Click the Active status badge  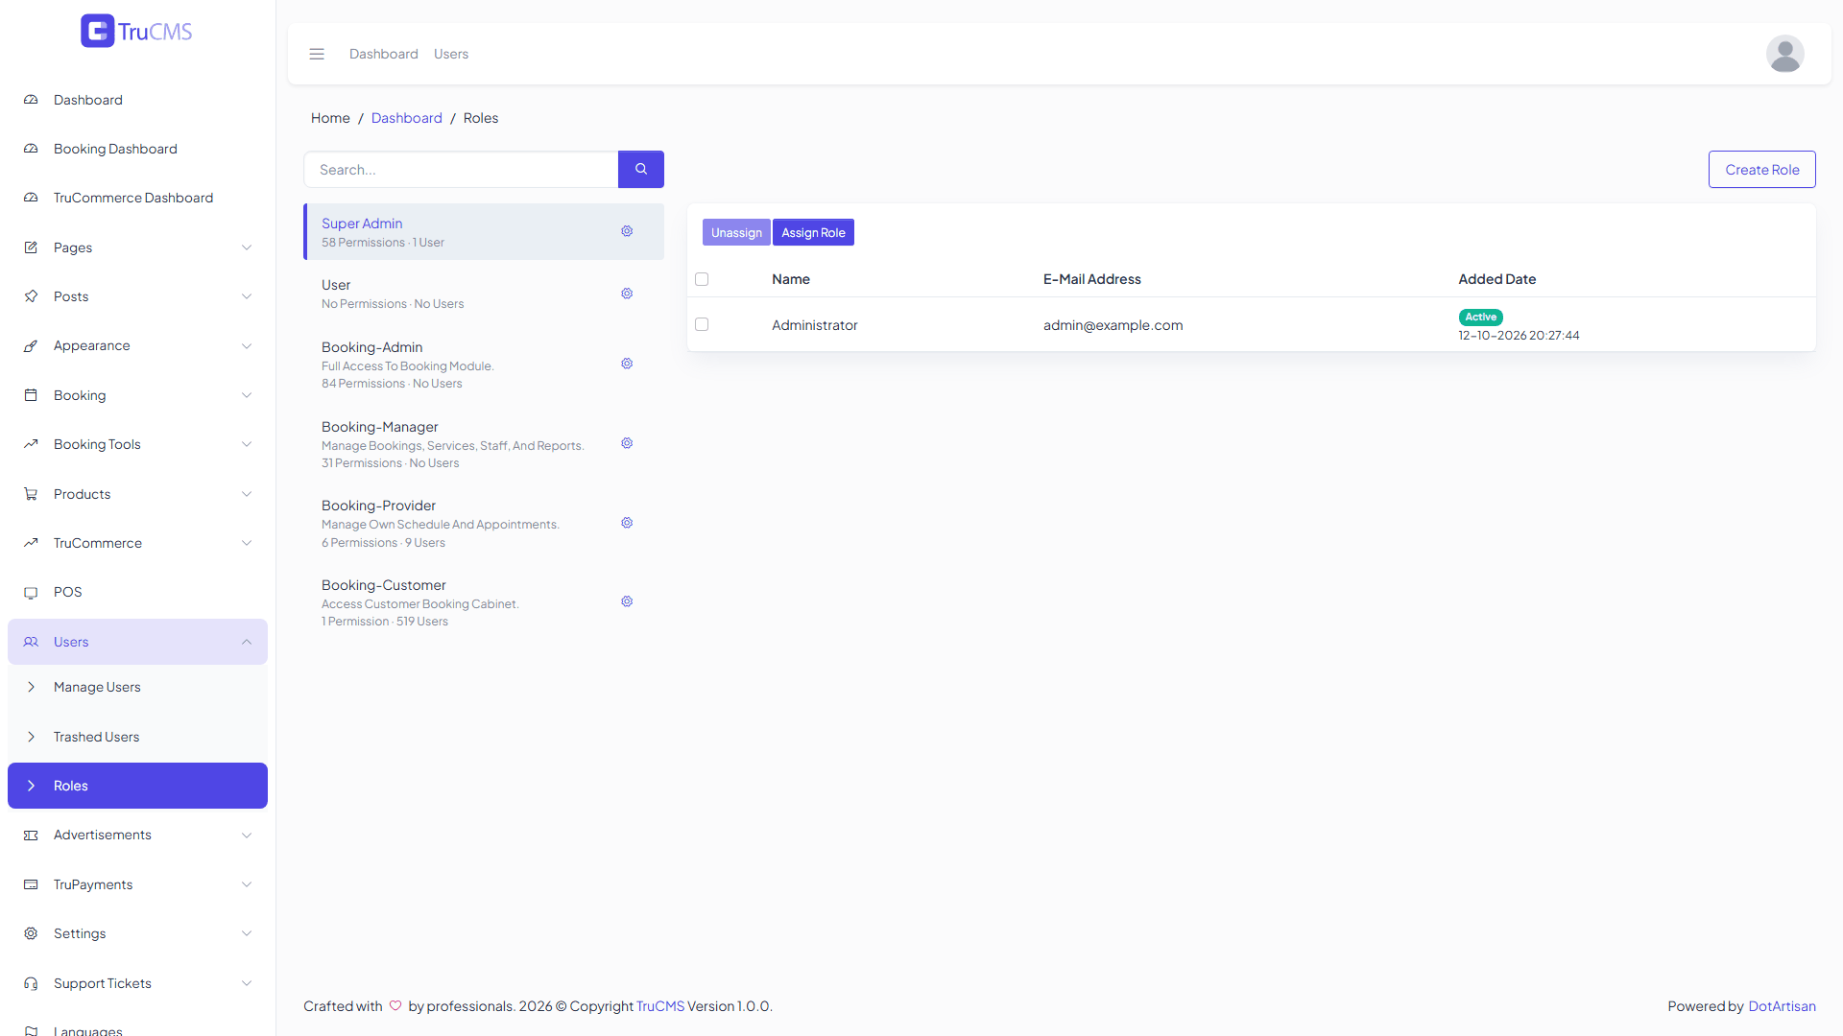point(1480,317)
